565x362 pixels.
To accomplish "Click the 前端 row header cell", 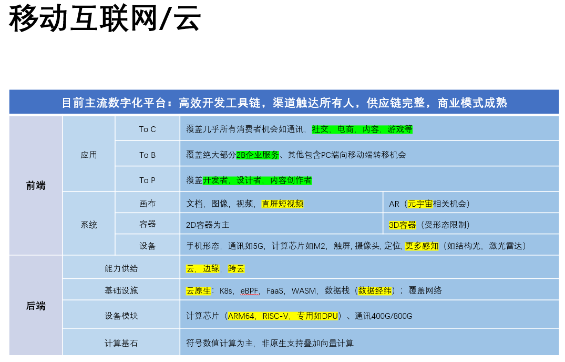I will 36,185.
